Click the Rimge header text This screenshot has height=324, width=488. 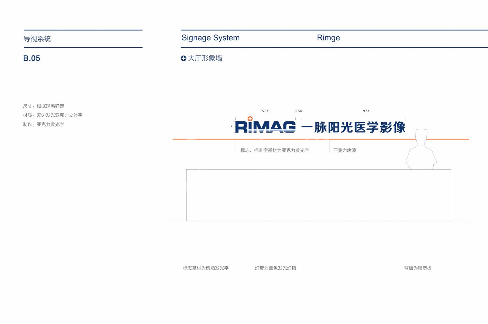coord(328,38)
